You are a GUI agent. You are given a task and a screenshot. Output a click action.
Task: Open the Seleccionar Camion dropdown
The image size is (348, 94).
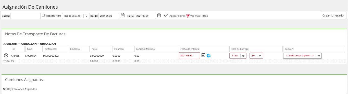point(302,56)
